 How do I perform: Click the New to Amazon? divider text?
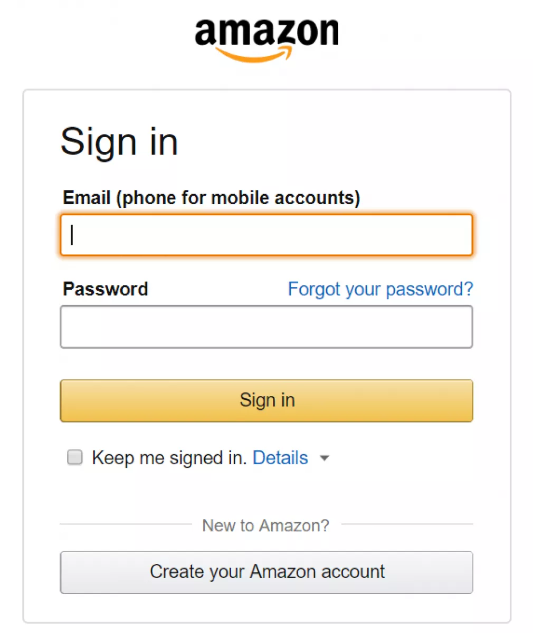pos(265,525)
